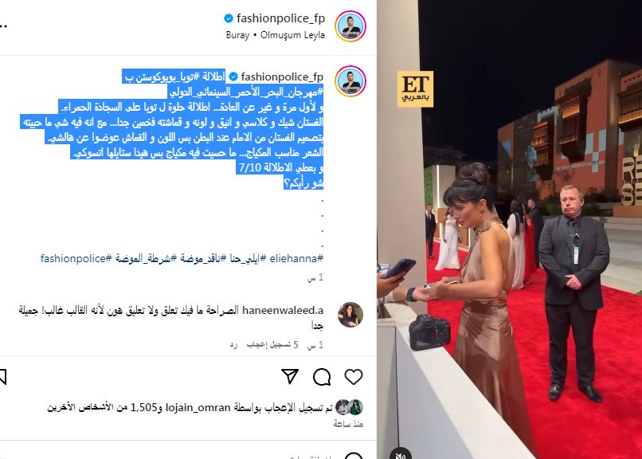Open haneenwaleed.a commenter avatar

(350, 315)
